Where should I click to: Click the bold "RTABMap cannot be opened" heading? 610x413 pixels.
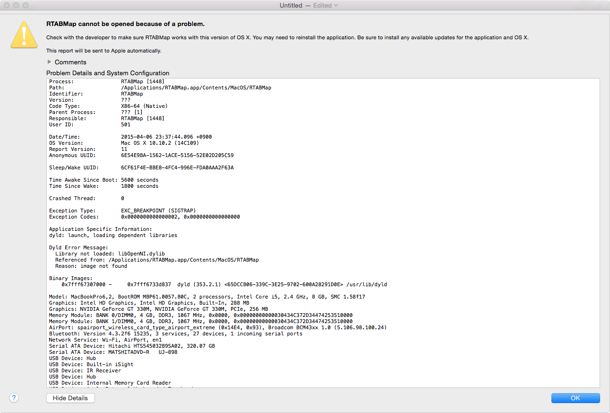tap(125, 24)
